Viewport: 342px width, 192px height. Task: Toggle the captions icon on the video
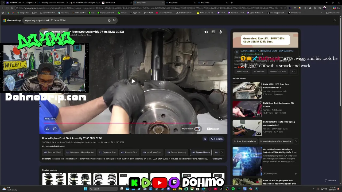[x=213, y=32]
